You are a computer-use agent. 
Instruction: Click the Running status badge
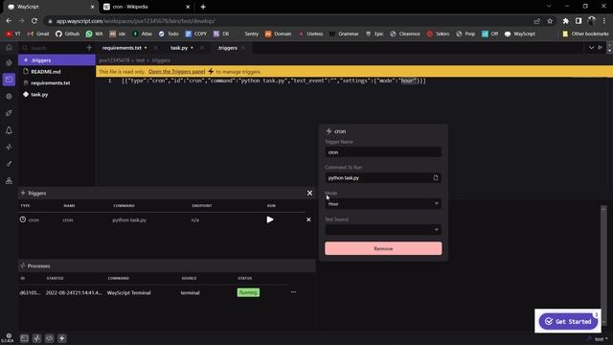click(248, 292)
